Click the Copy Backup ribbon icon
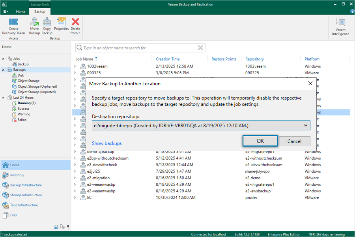This screenshot has width=355, height=237. [47, 22]
